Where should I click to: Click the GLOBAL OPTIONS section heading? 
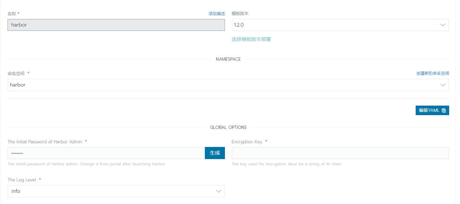click(228, 128)
